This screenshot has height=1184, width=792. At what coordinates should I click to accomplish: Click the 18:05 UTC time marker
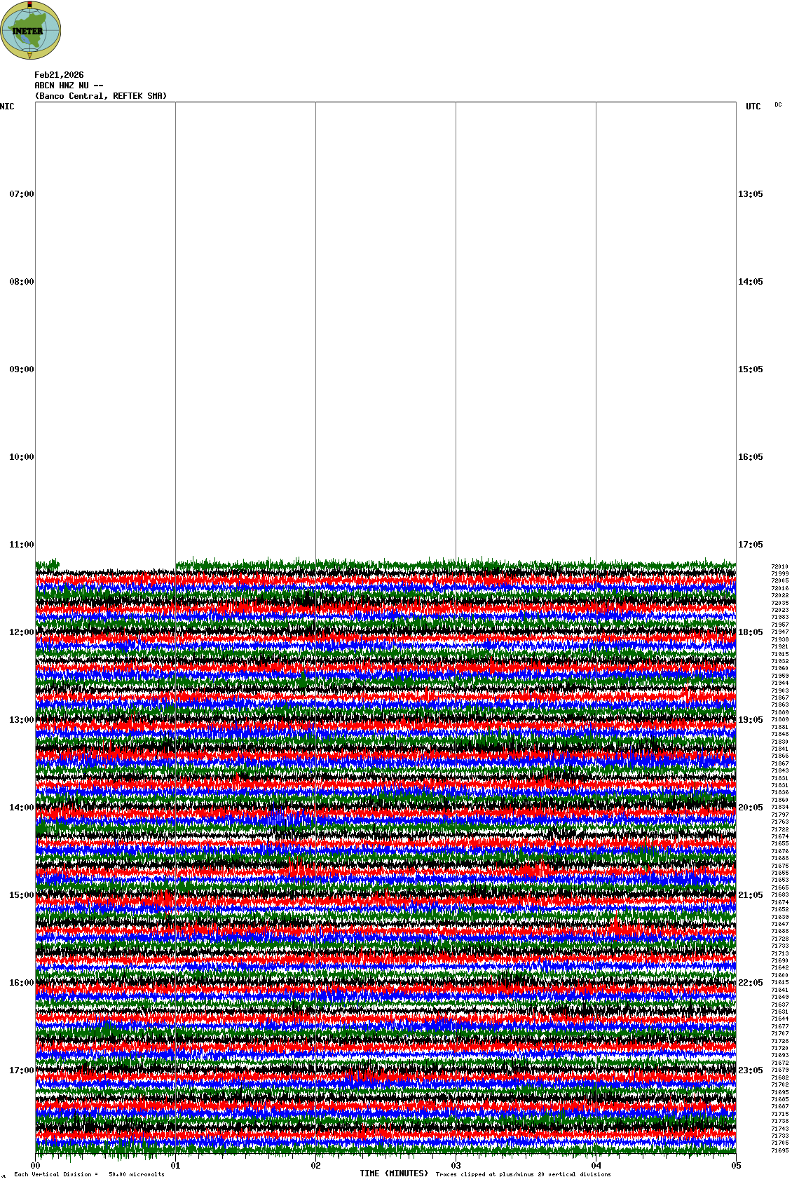click(x=750, y=632)
